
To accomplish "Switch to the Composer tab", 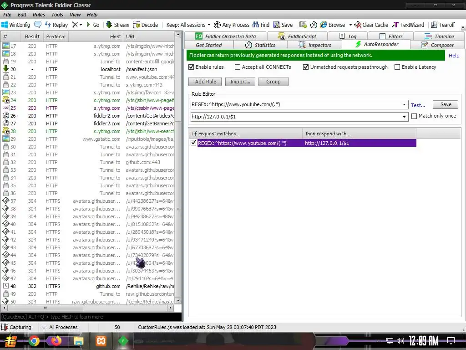I will coord(437,45).
